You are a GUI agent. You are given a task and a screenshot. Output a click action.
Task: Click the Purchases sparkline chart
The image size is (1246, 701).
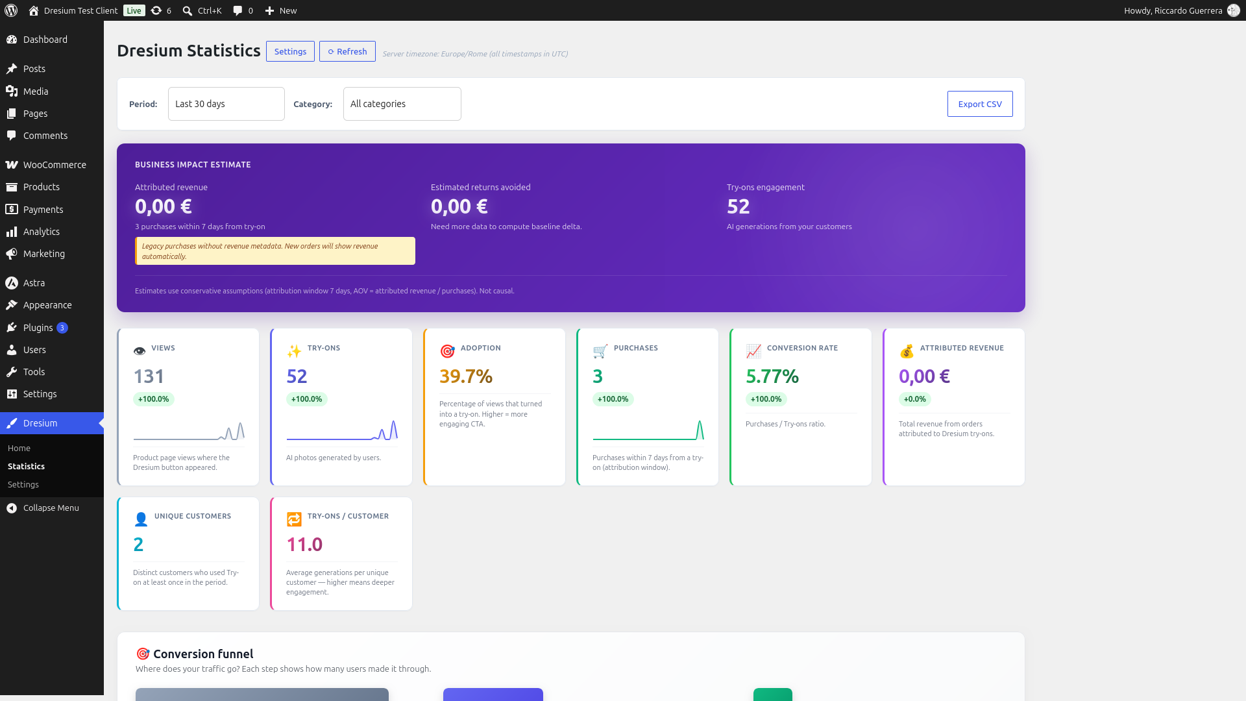coord(648,430)
